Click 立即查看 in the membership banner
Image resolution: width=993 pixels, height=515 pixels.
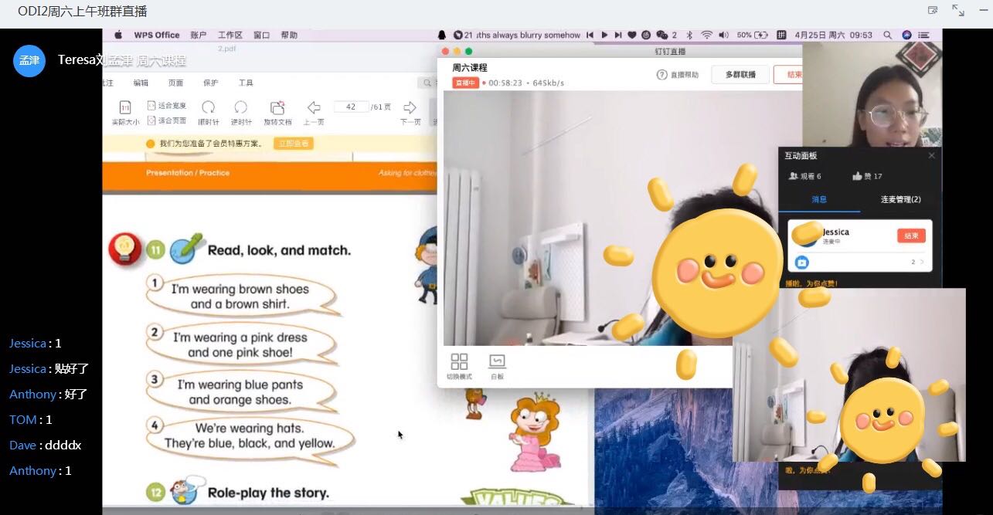click(293, 144)
